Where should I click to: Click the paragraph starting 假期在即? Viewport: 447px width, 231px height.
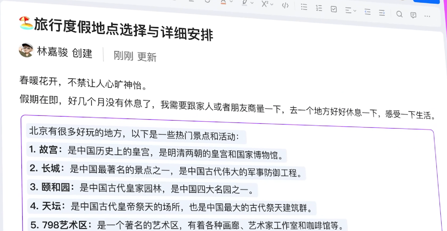(x=228, y=106)
